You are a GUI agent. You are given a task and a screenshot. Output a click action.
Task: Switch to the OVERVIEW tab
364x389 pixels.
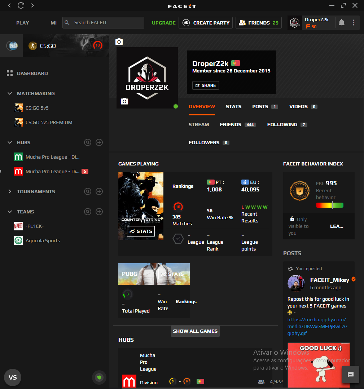(202, 107)
